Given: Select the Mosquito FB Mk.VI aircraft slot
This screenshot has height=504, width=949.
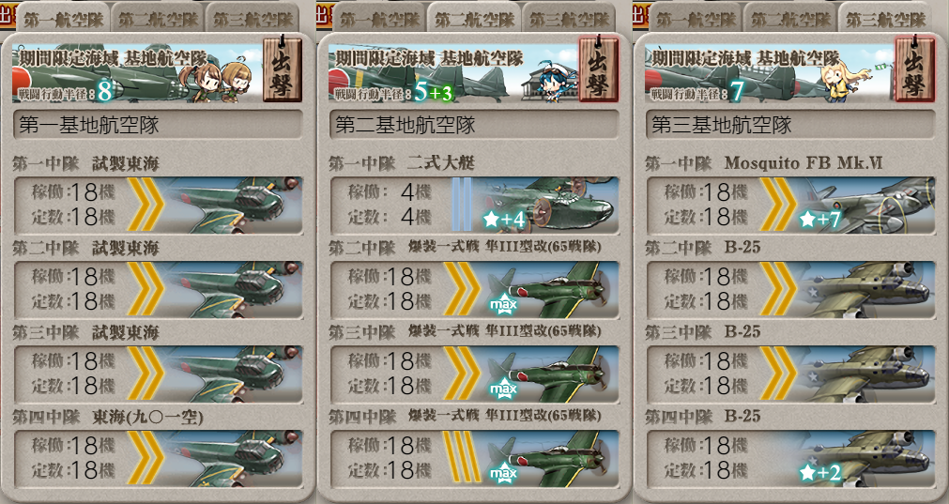Looking at the screenshot, I should [791, 206].
